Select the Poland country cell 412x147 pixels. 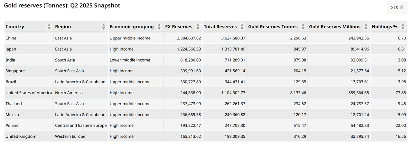[x=12, y=125]
